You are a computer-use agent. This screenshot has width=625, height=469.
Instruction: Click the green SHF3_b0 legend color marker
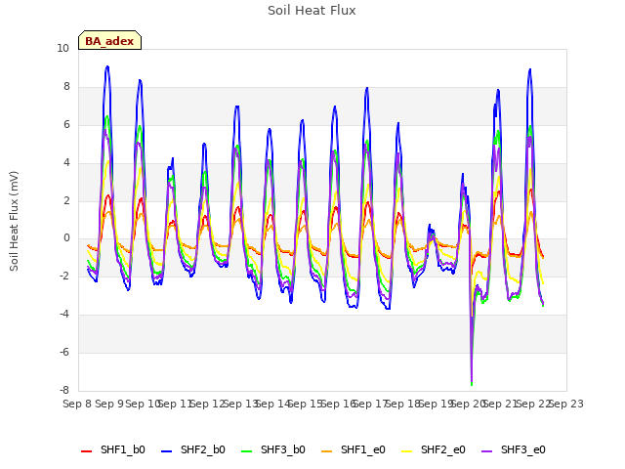pyautogui.click(x=247, y=451)
